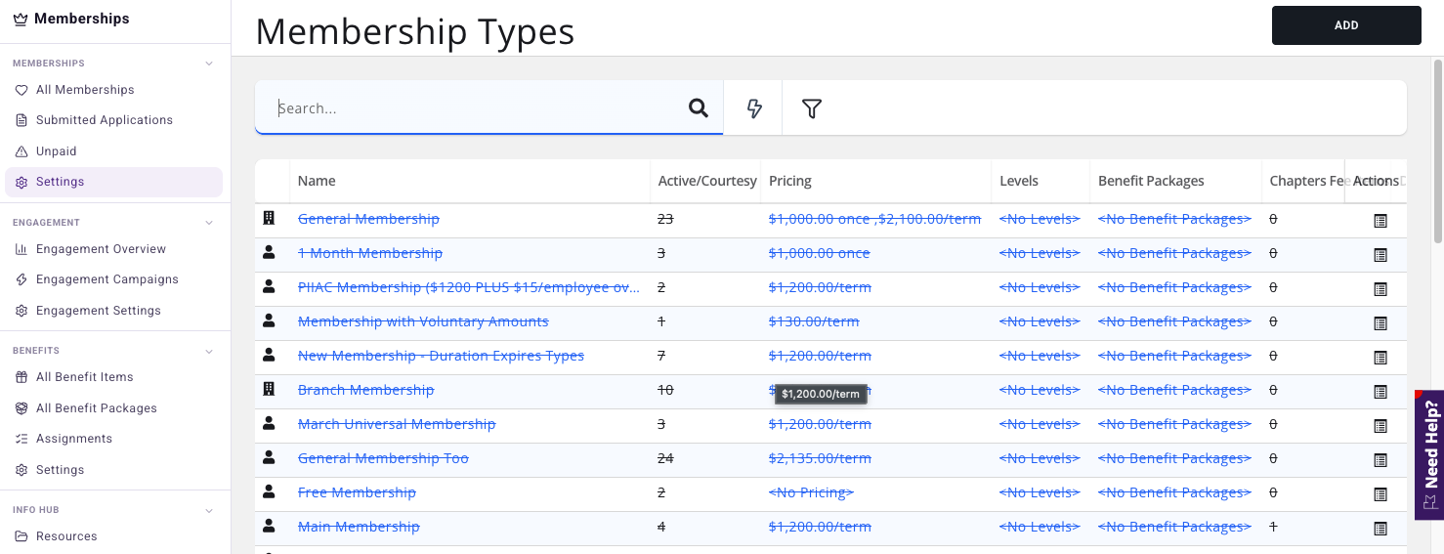Click the vertical page scrollbar

1437,151
